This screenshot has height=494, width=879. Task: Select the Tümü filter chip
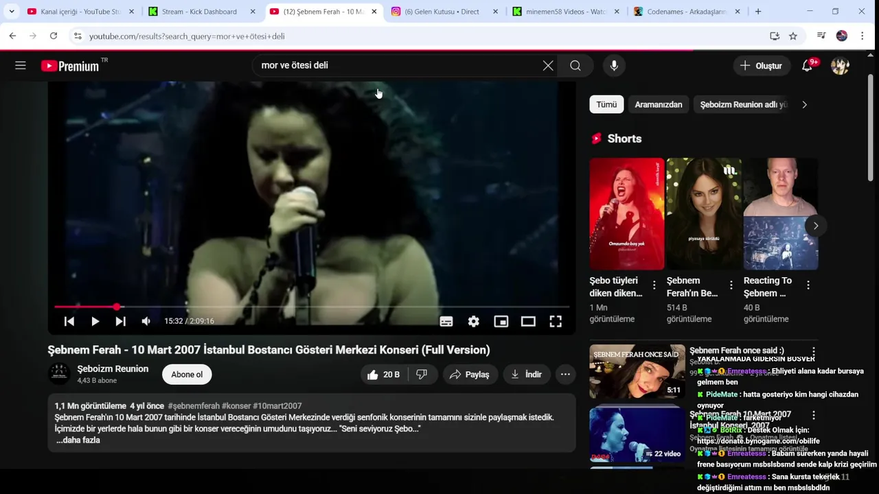pyautogui.click(x=606, y=104)
